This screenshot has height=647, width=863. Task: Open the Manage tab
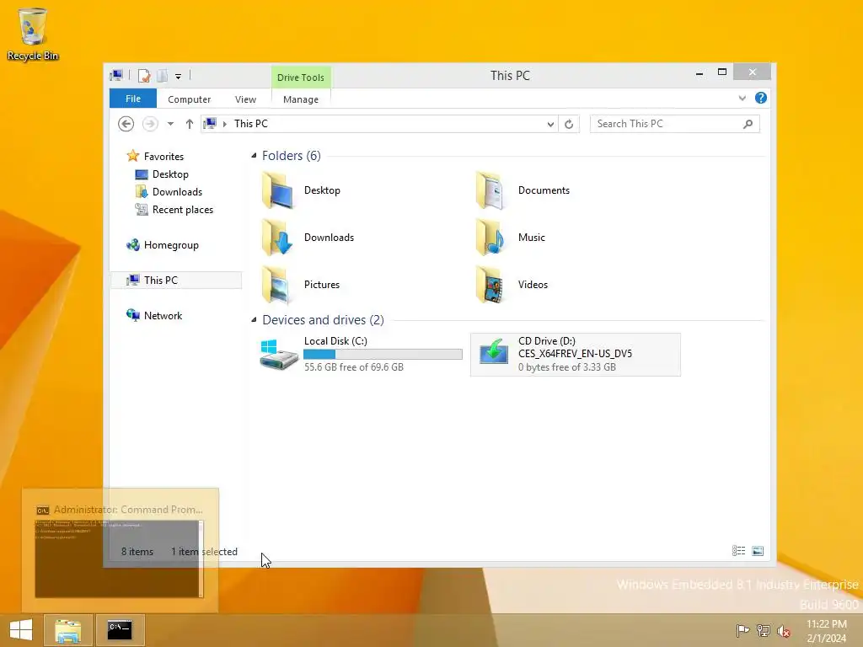tap(301, 99)
